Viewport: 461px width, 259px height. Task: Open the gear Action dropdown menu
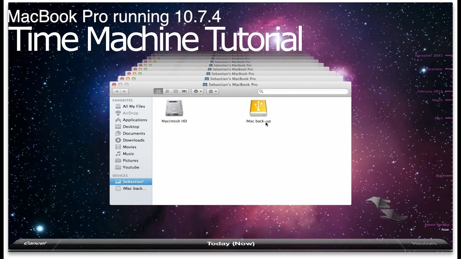[197, 91]
